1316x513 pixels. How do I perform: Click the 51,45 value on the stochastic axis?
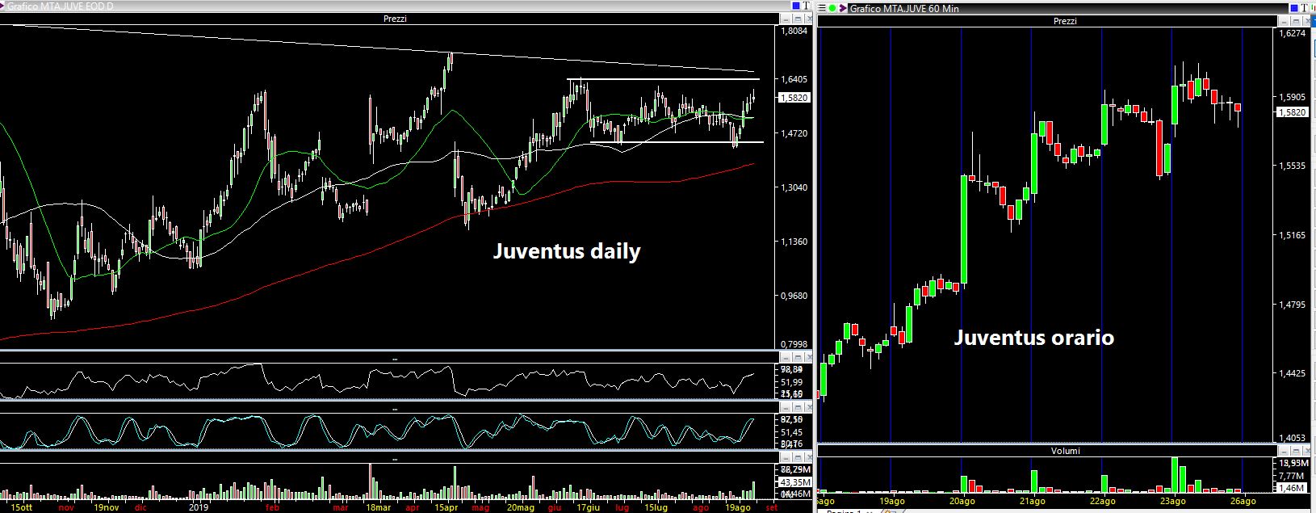point(793,432)
